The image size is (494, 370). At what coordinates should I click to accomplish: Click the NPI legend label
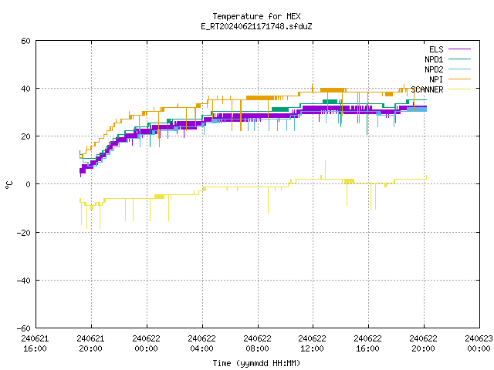tap(436, 79)
